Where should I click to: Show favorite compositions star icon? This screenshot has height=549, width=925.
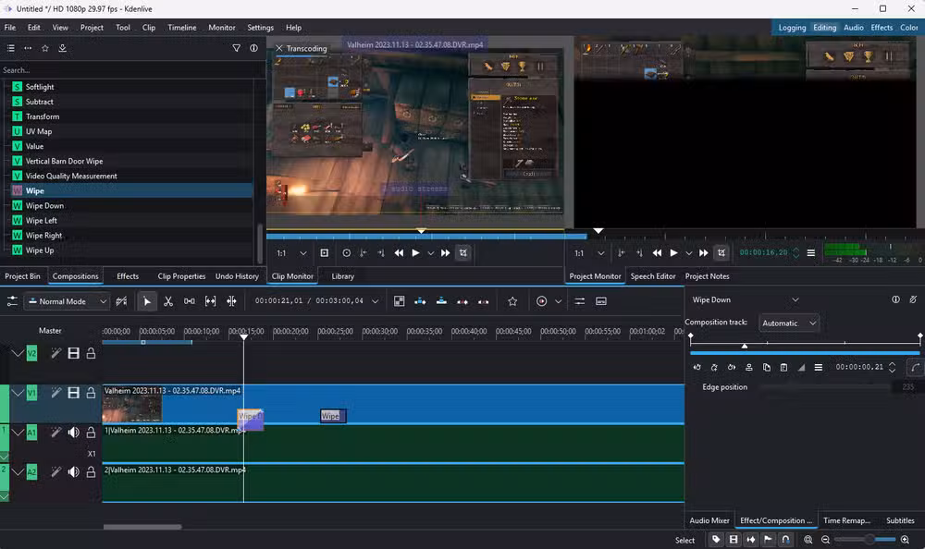pos(44,48)
